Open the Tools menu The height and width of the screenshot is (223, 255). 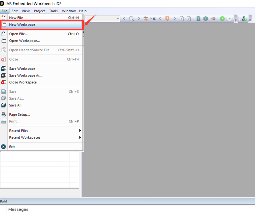[53, 11]
